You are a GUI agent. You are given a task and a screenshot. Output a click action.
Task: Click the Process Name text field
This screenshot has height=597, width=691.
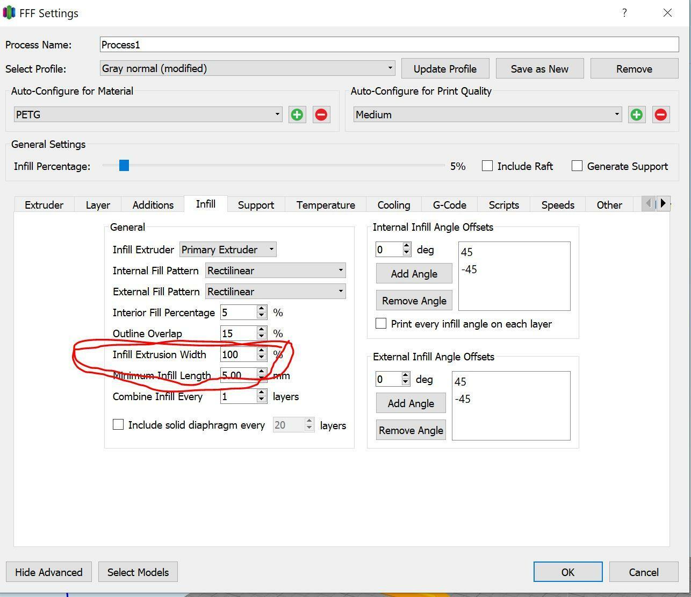[x=389, y=45]
